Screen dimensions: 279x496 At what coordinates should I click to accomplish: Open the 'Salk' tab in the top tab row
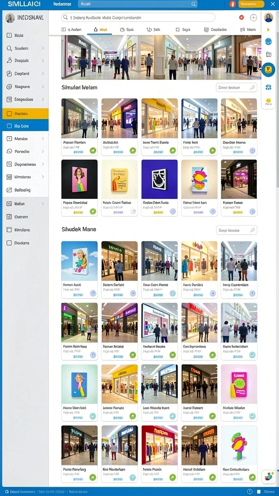point(154,30)
